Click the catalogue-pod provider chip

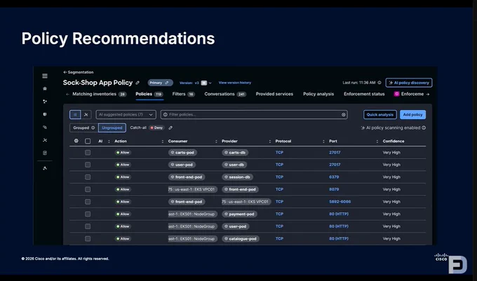[x=241, y=239]
